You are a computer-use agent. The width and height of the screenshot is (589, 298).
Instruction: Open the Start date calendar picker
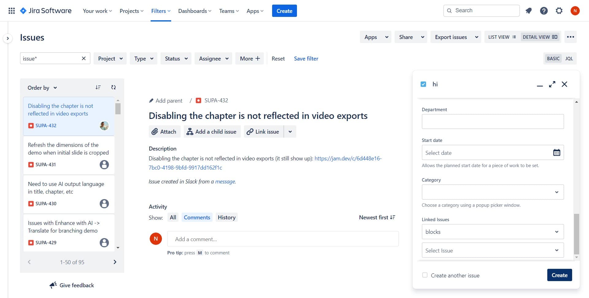coord(557,152)
